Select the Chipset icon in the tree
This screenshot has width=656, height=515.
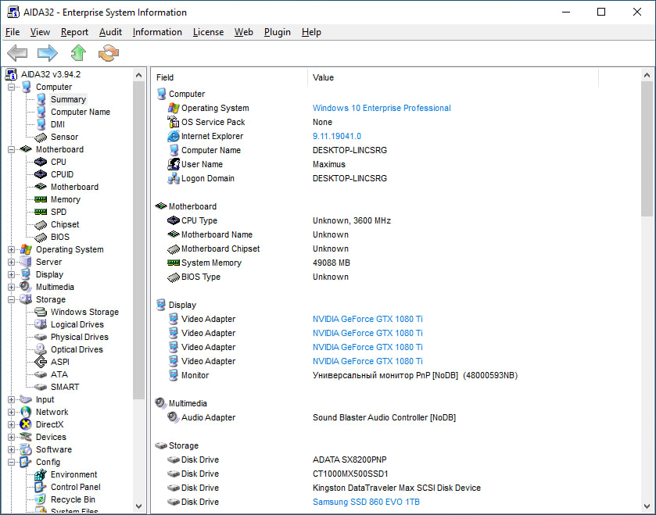click(41, 225)
